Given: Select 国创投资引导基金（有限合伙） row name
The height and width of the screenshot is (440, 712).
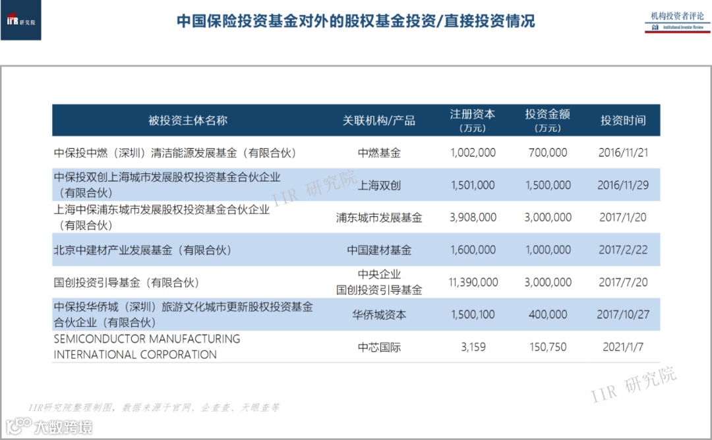Looking at the screenshot, I should click(x=127, y=283).
